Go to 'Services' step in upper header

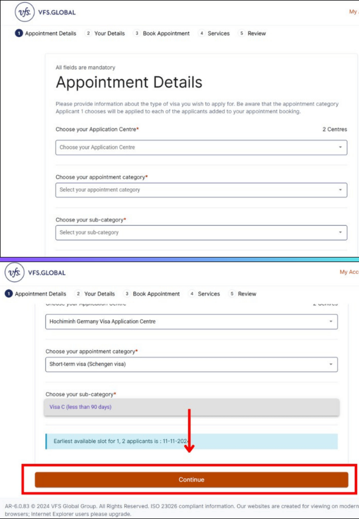219,34
